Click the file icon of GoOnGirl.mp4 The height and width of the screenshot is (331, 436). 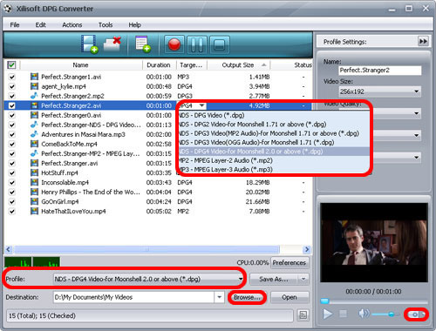(x=34, y=201)
